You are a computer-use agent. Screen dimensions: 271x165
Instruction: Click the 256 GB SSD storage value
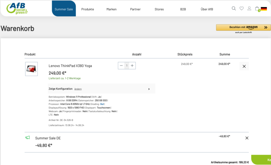tap(101, 100)
